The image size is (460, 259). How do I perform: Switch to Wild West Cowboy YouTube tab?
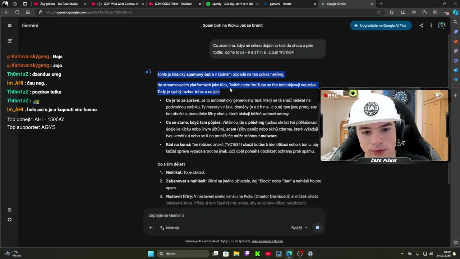tap(118, 4)
